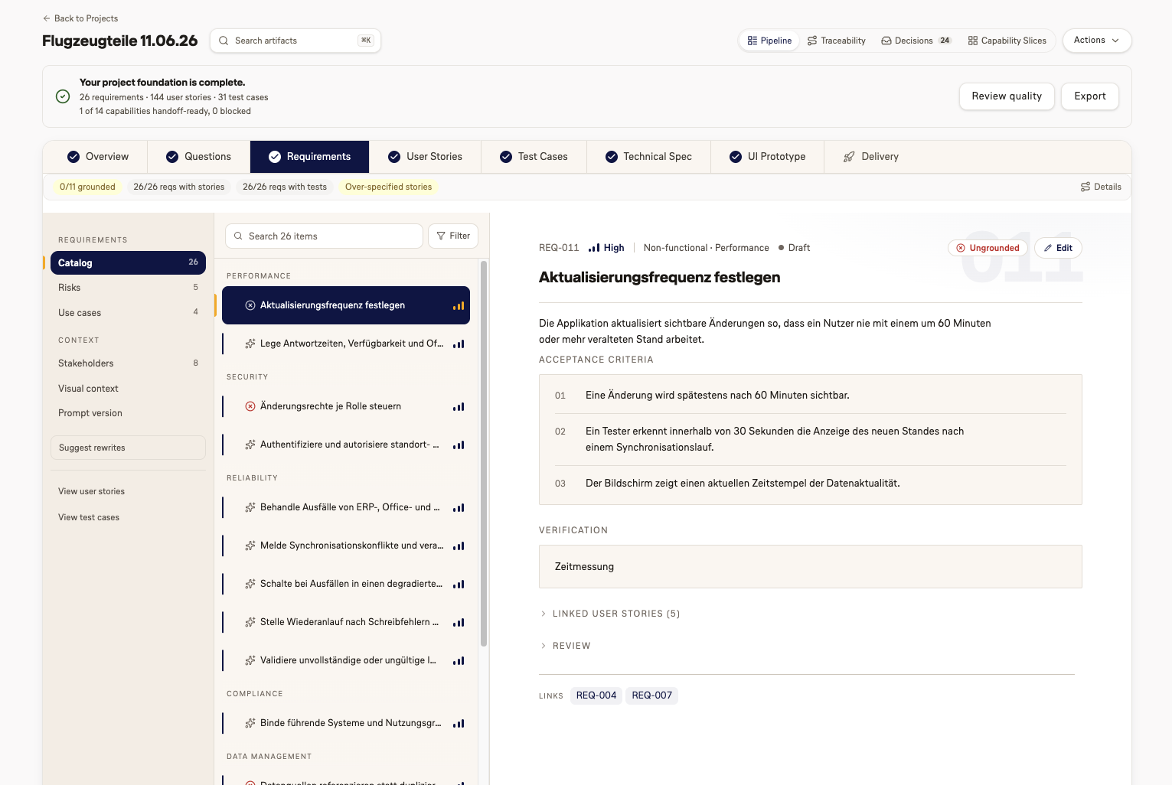Open Capability Slices view
The width and height of the screenshot is (1172, 785).
[1007, 41]
